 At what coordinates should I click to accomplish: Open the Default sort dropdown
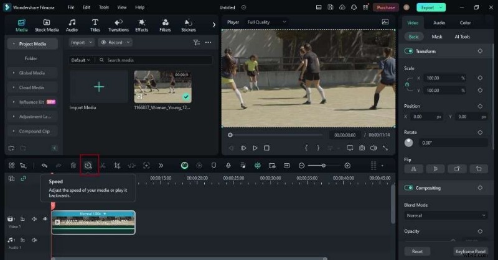tap(80, 60)
